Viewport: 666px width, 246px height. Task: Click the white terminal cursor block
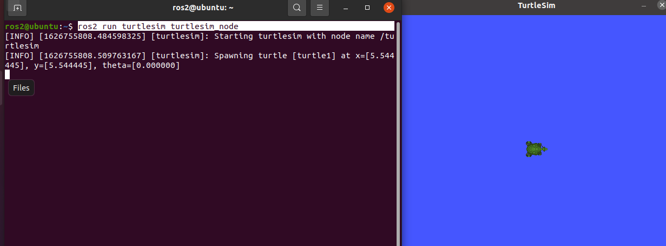pos(8,75)
